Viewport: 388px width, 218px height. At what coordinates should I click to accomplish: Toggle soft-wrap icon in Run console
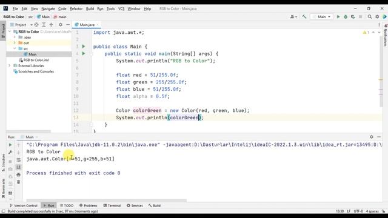(x=19, y=160)
